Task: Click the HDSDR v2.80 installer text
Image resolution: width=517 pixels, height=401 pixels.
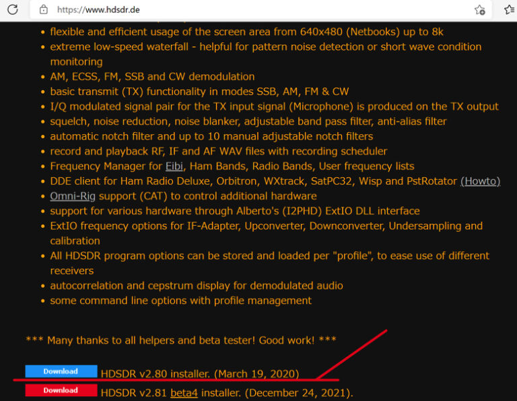Action: 199,373
